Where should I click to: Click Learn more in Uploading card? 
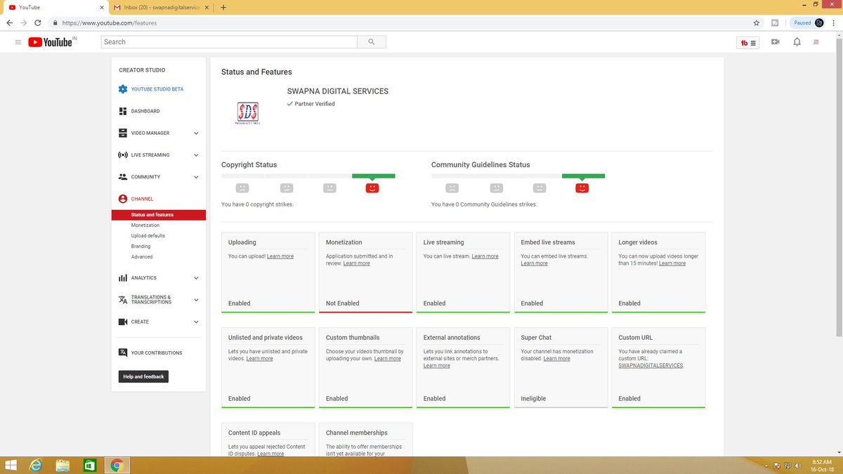pos(280,256)
